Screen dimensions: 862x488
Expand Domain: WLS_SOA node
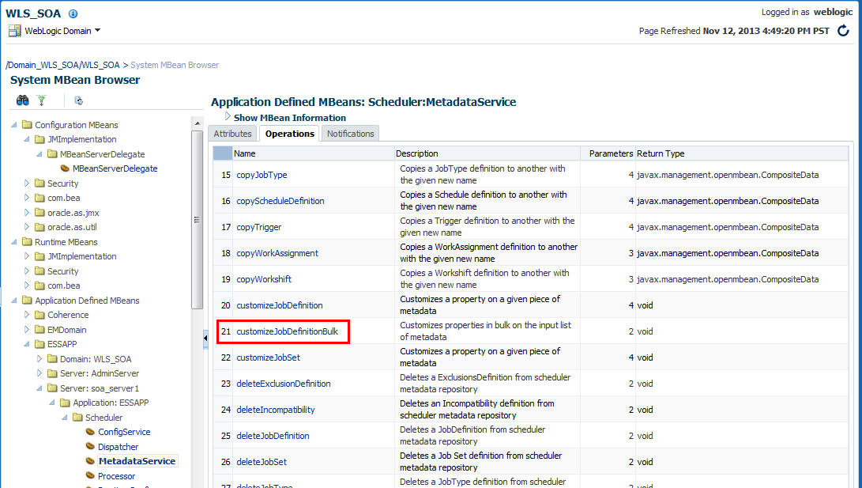point(39,359)
